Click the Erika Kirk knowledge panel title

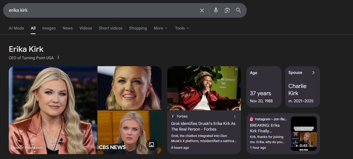coord(26,49)
